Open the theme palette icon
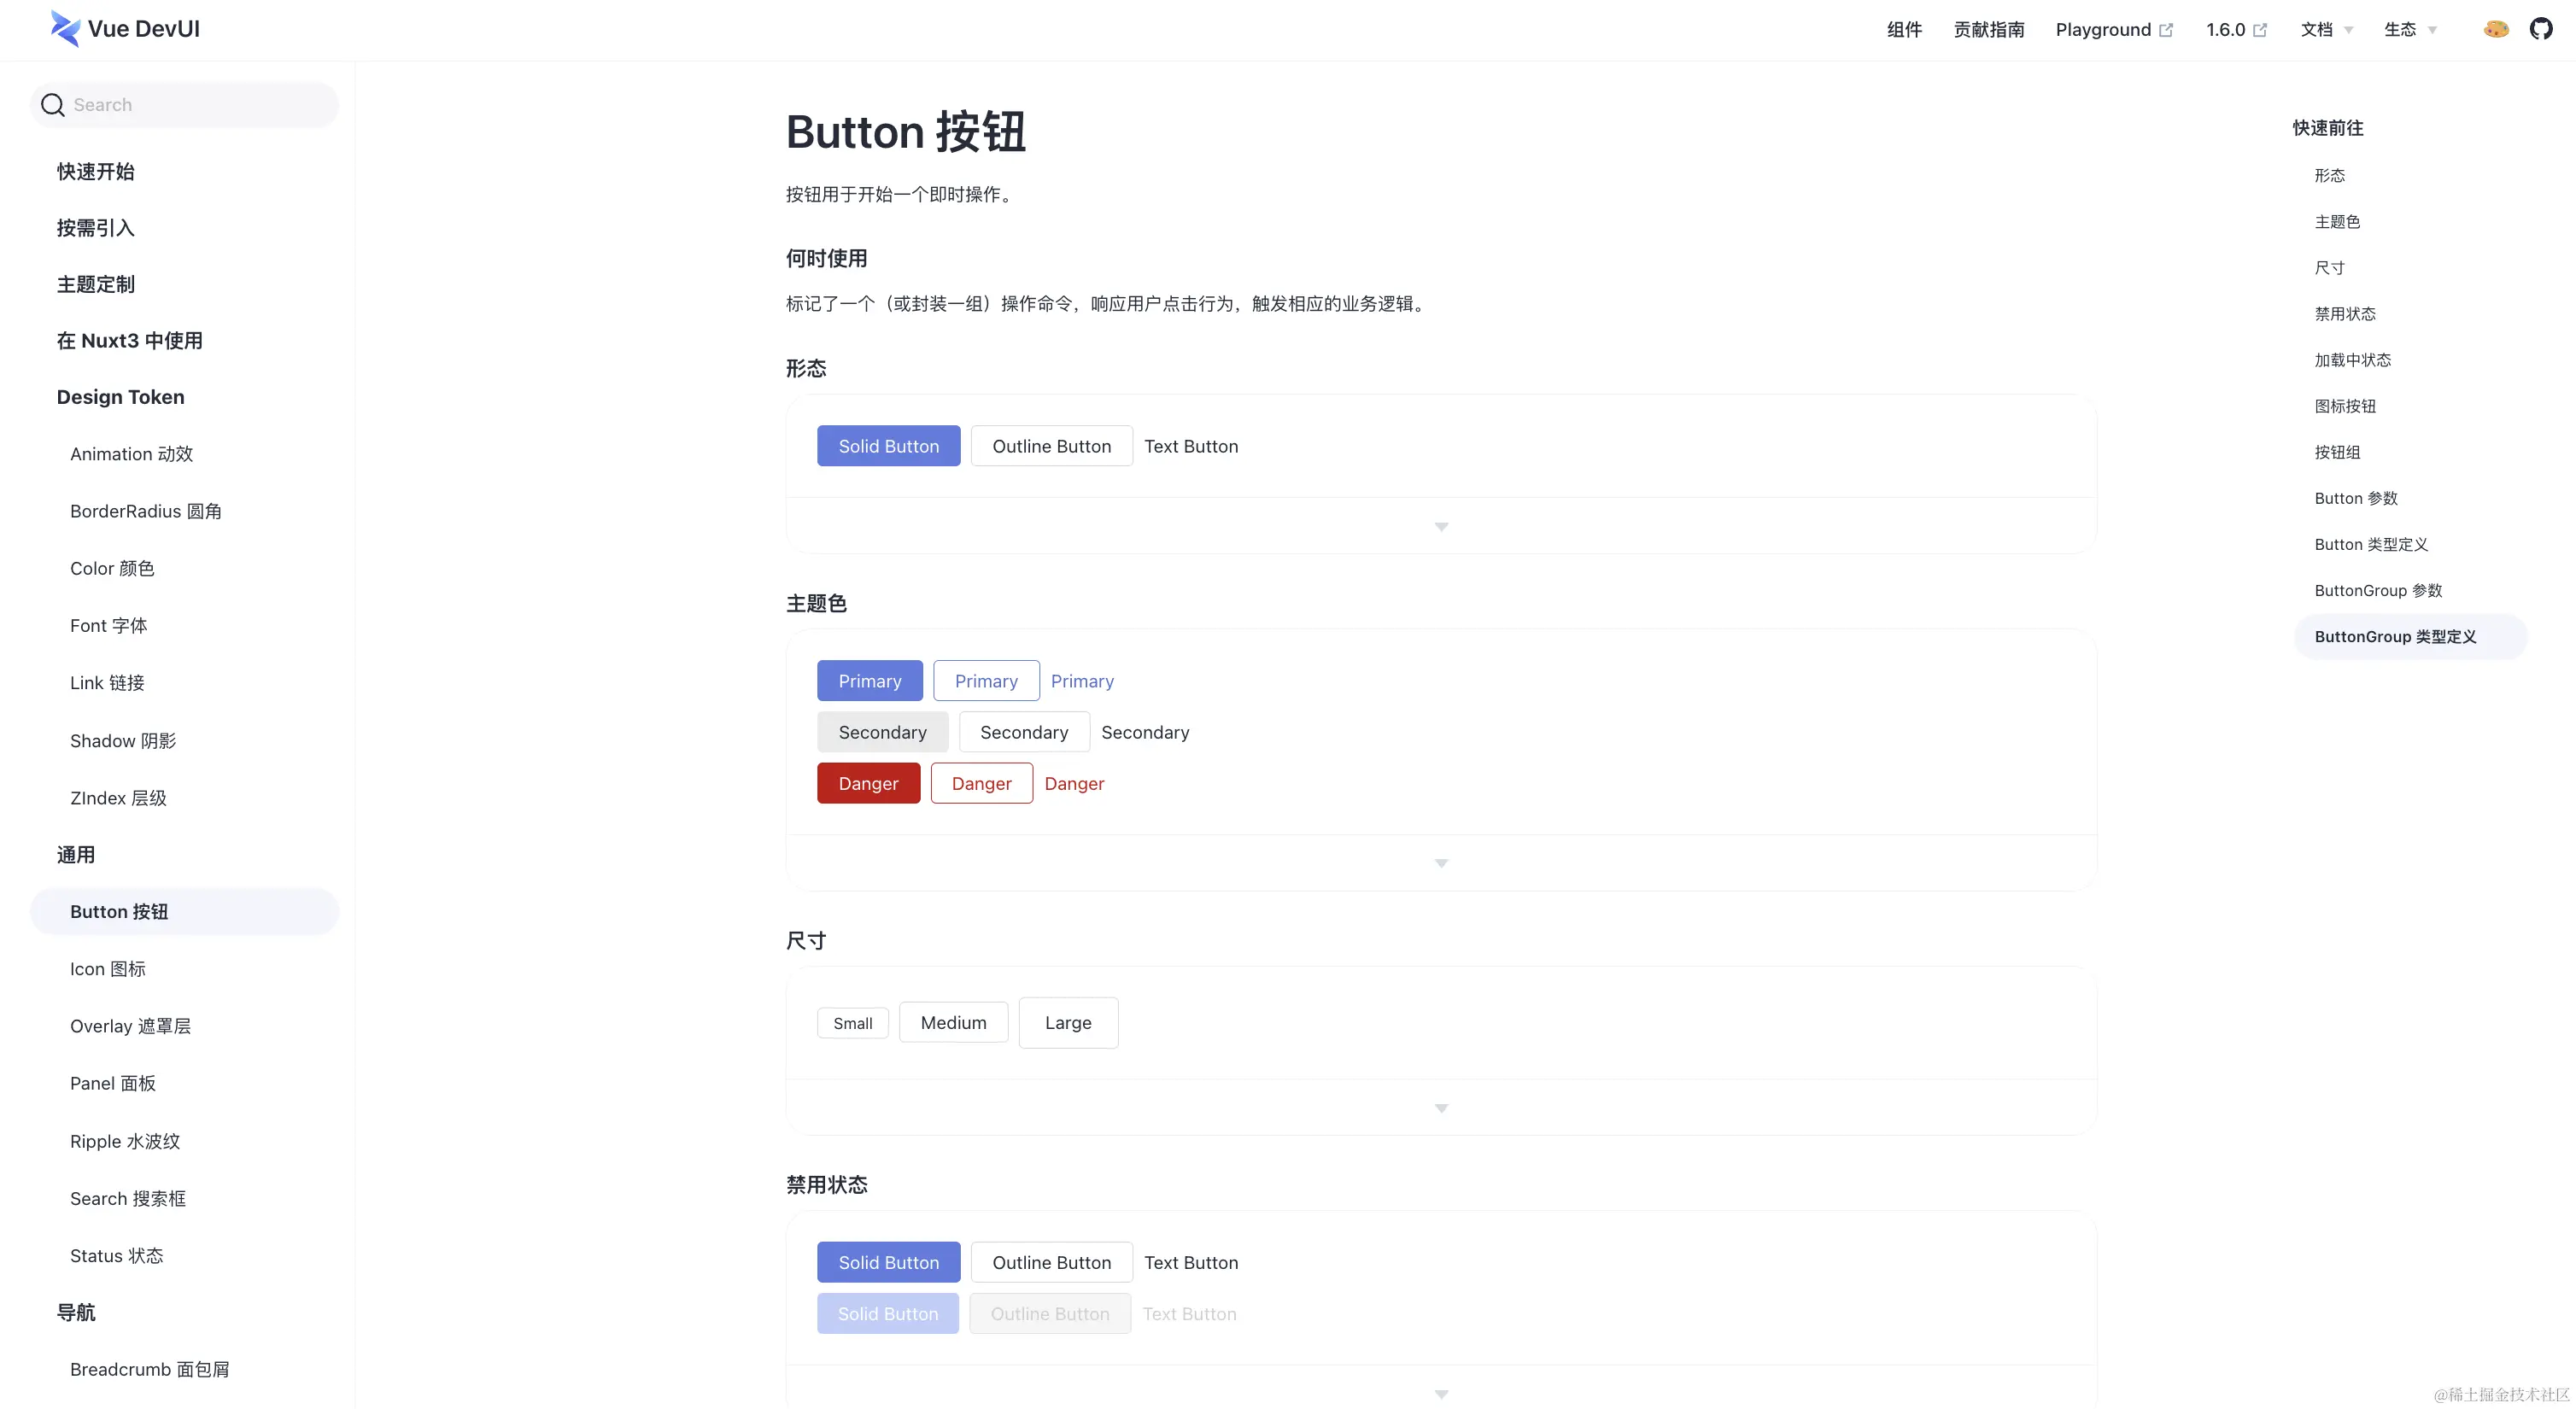 click(2496, 29)
